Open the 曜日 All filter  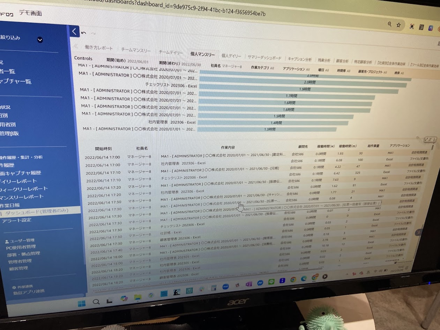pyautogui.click(x=323, y=70)
